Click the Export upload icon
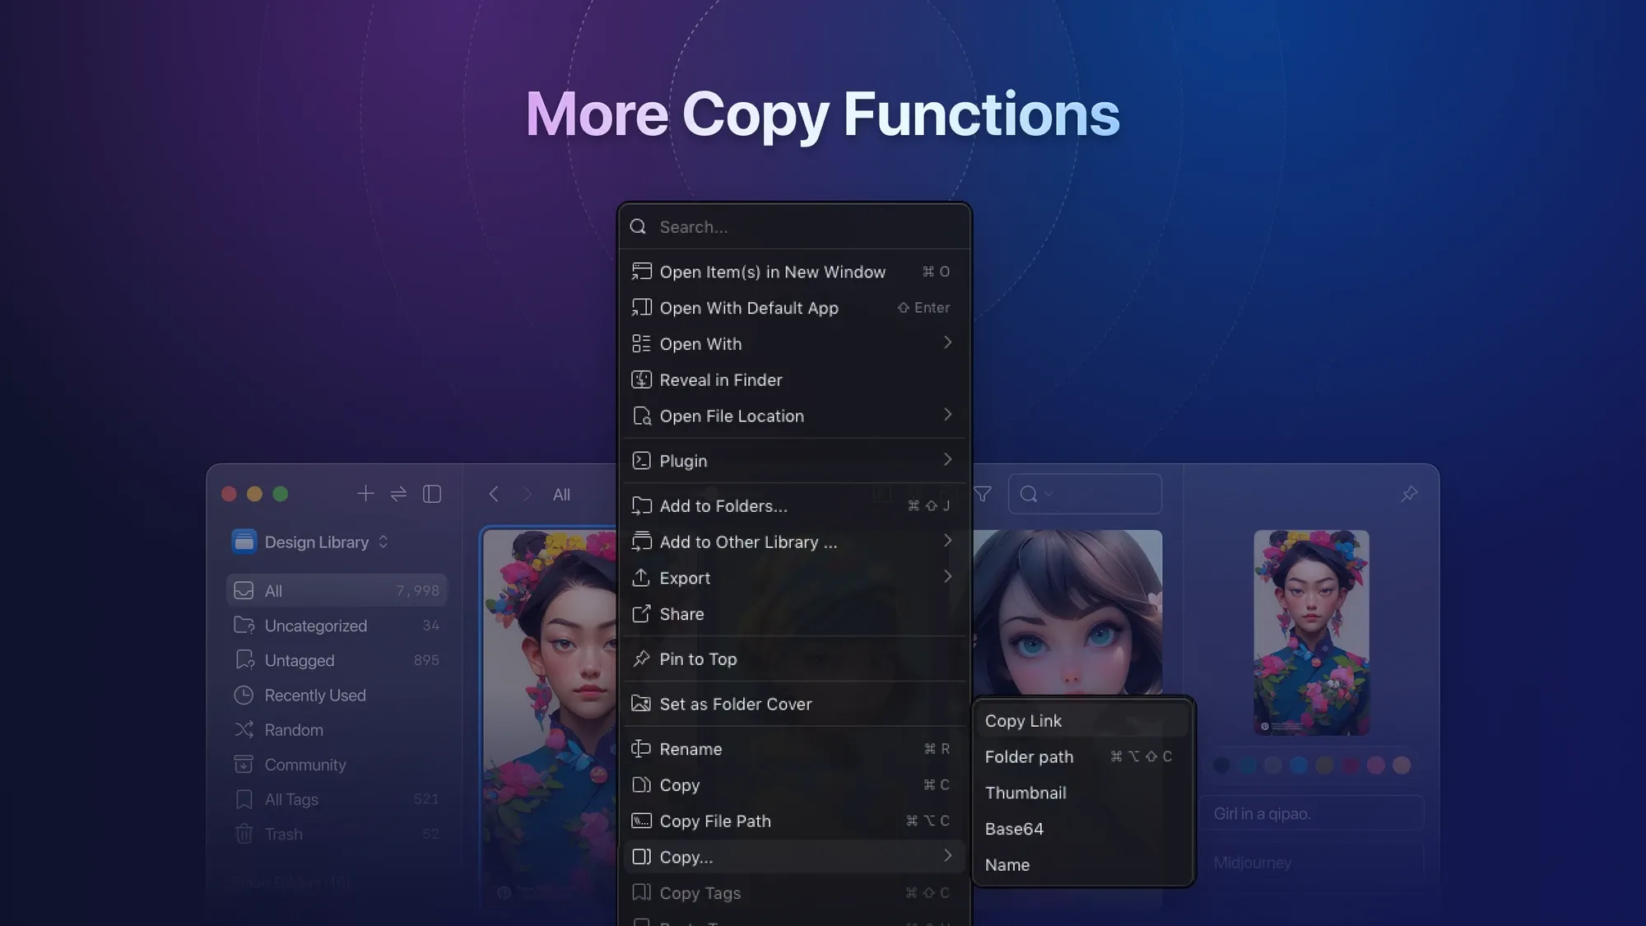 [641, 578]
